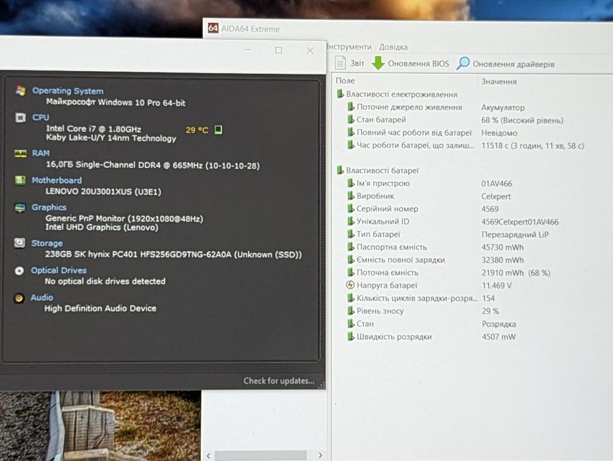
Task: Open the Storage section link
Action: coord(47,243)
